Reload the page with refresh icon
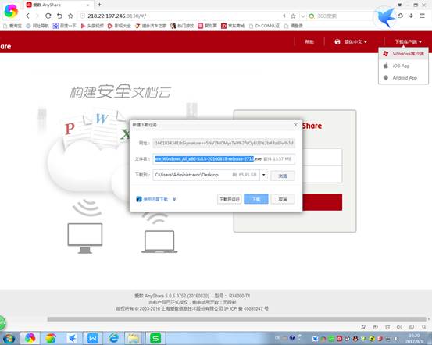The height and width of the screenshot is (345, 432). click(48, 16)
